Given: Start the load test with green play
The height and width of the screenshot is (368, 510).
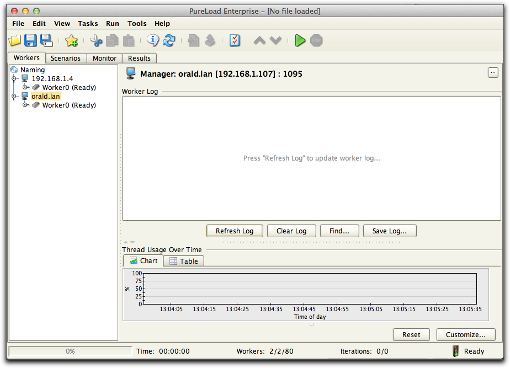Looking at the screenshot, I should click(x=300, y=41).
